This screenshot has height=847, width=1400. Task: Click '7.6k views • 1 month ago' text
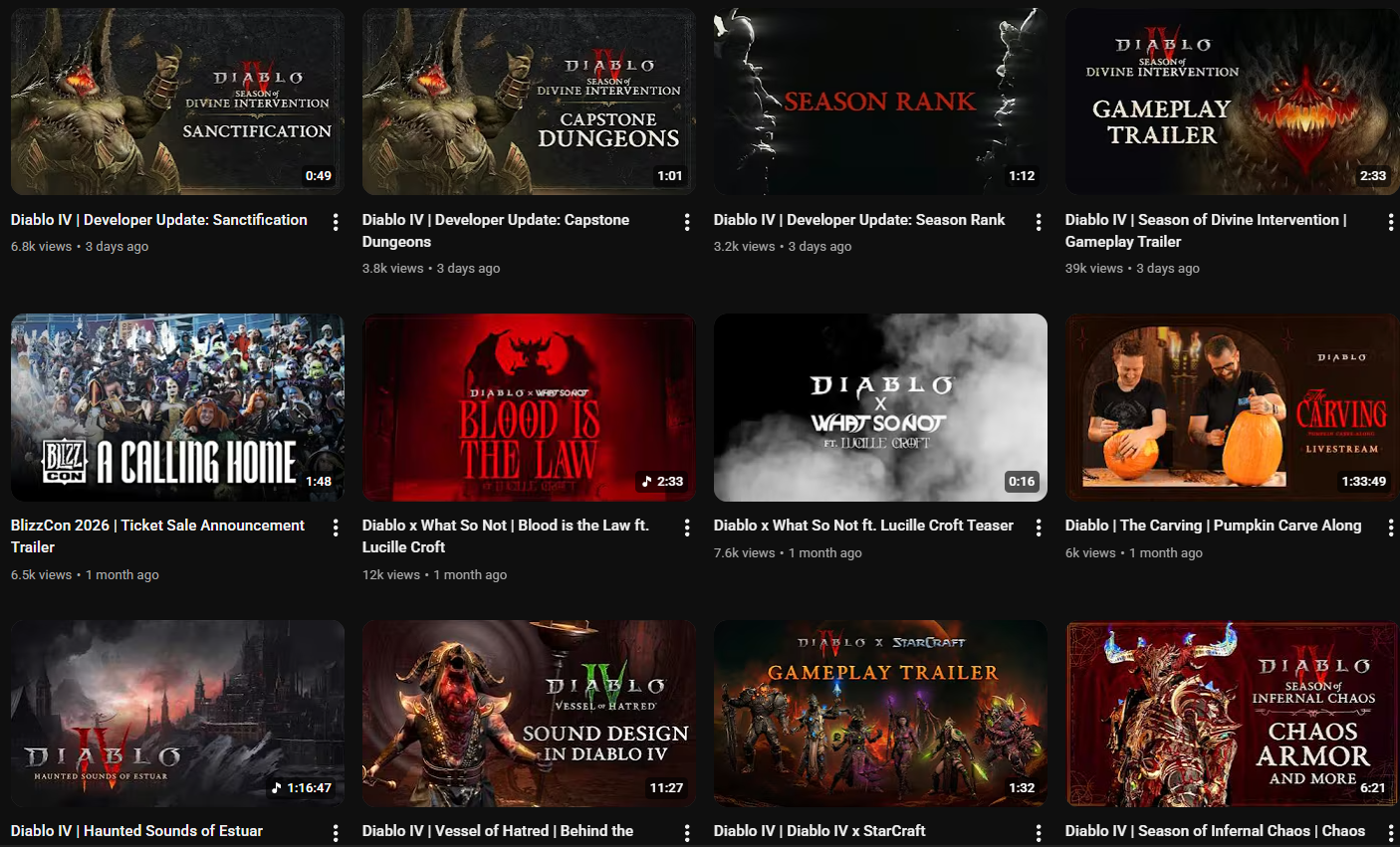[x=788, y=553]
